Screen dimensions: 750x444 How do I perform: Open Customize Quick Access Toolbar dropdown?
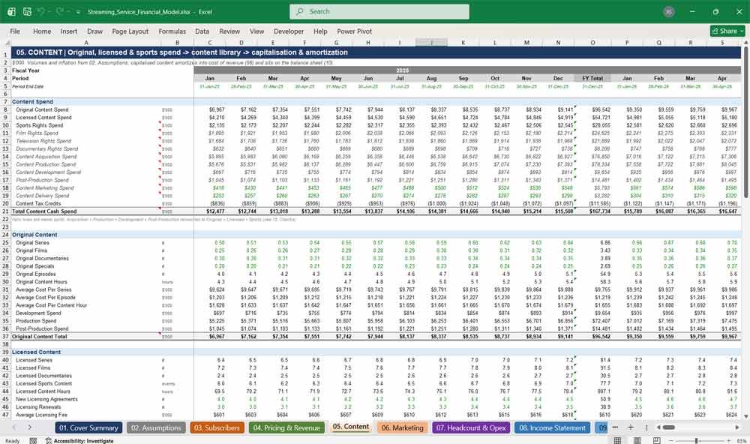click(78, 11)
